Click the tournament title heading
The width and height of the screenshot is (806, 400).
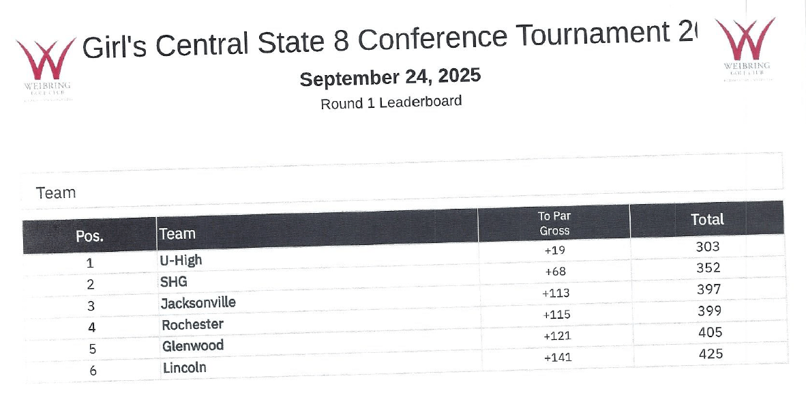[389, 39]
